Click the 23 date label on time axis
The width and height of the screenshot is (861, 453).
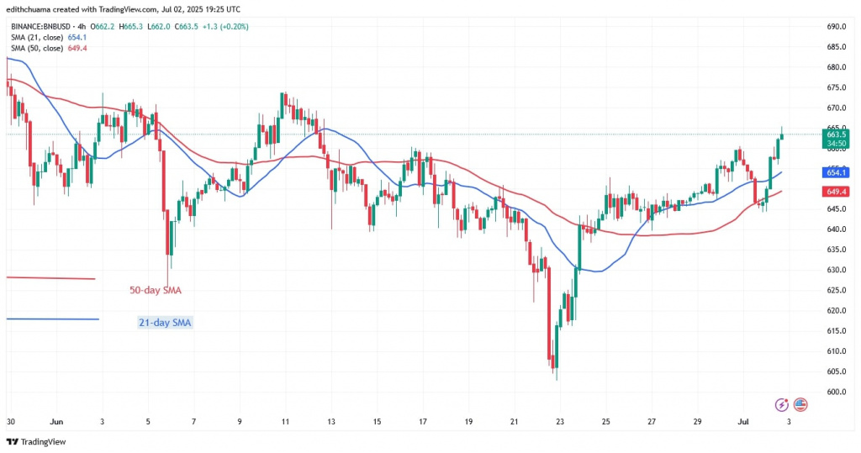coord(559,422)
